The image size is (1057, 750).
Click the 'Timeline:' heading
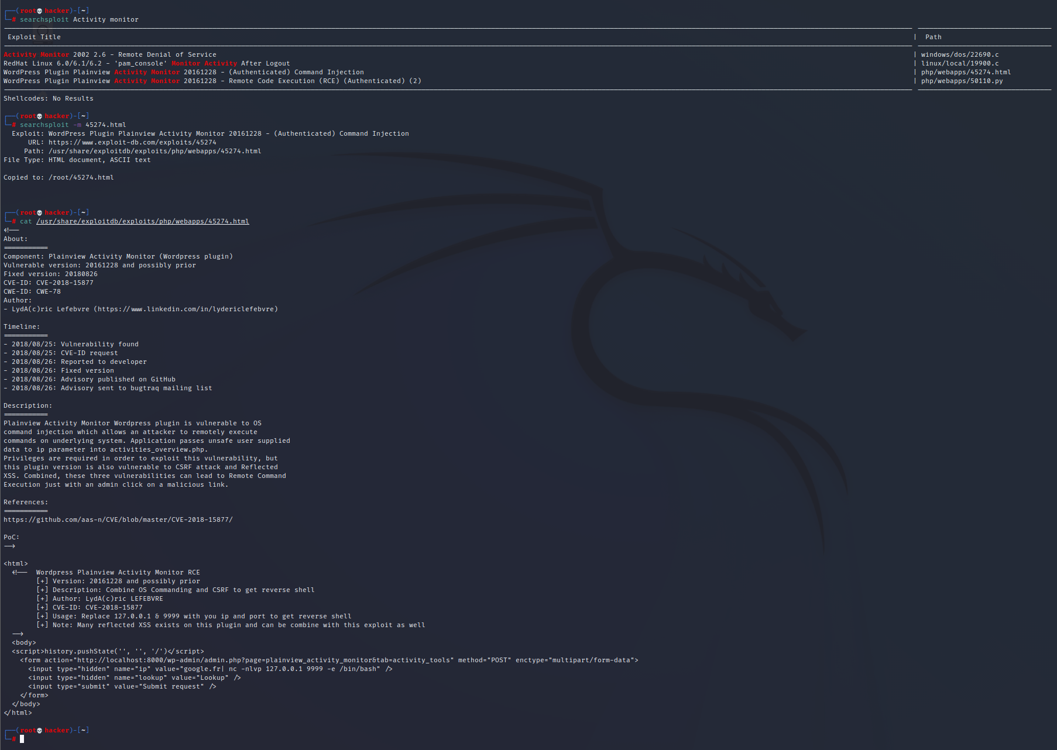[x=22, y=326]
